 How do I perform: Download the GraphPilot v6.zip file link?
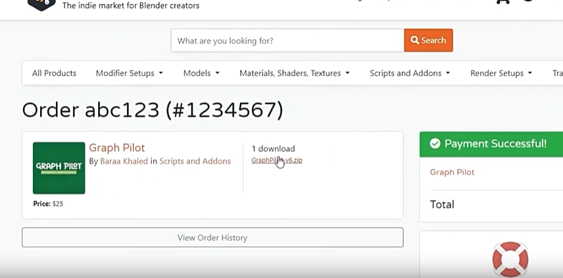(277, 160)
